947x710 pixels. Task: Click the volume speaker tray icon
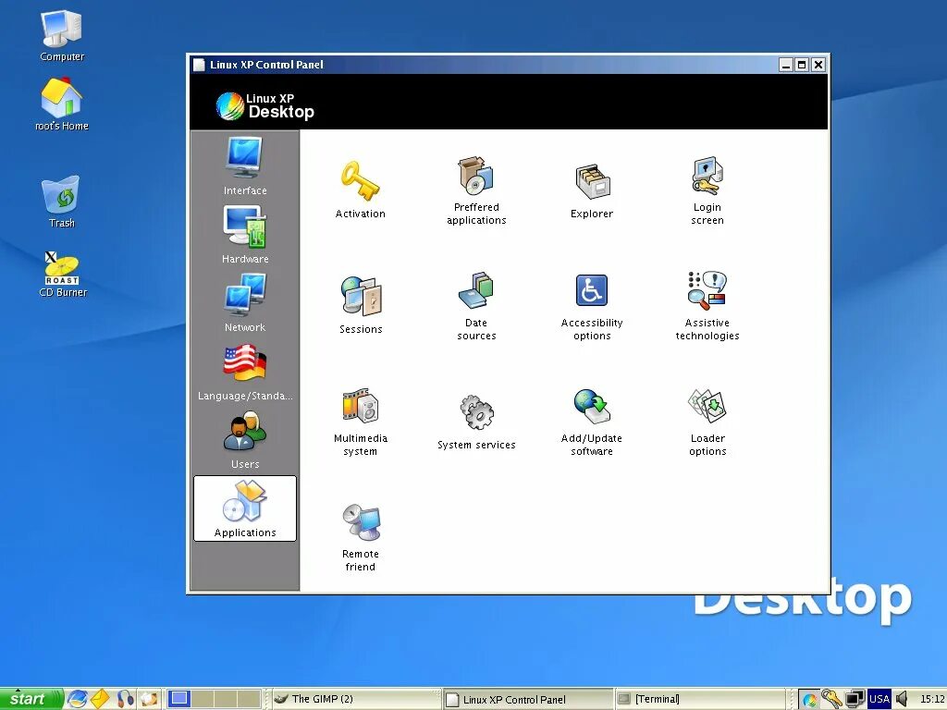[x=902, y=699]
